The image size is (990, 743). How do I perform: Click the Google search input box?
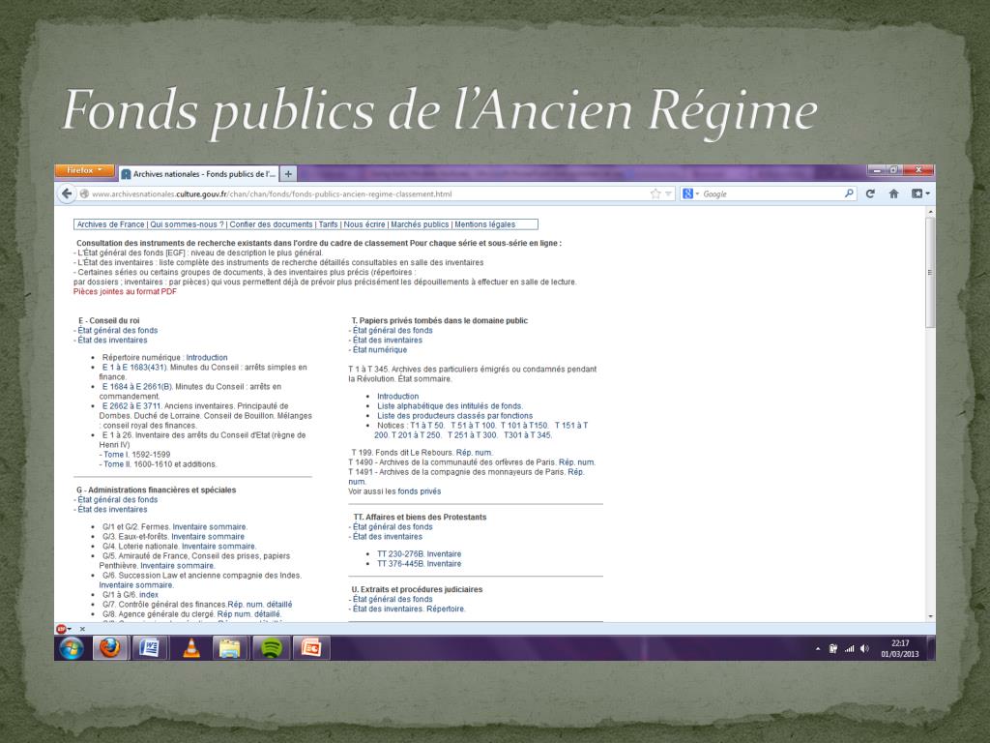coord(772,193)
